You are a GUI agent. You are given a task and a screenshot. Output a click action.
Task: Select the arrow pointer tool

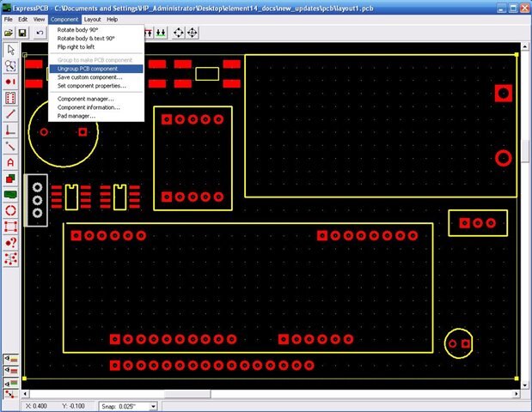[x=10, y=50]
